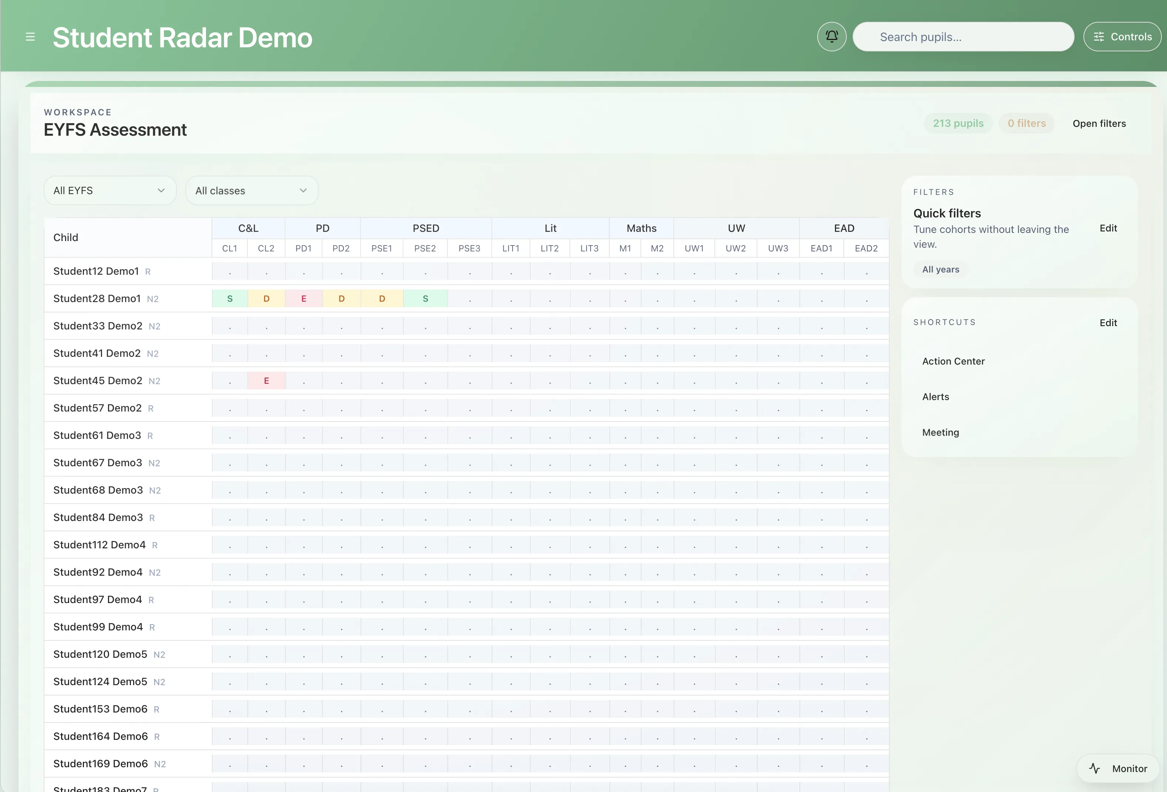
Task: Expand the All classes dropdown
Action: [x=251, y=191]
